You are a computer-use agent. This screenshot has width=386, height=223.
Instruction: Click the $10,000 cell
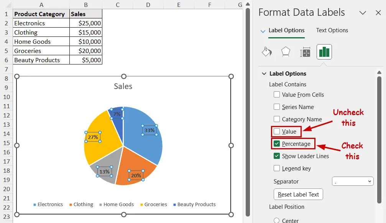tap(86, 41)
